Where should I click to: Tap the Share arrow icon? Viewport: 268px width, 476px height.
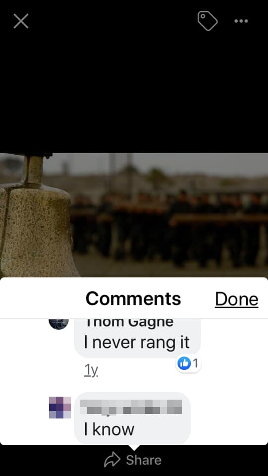[112, 460]
